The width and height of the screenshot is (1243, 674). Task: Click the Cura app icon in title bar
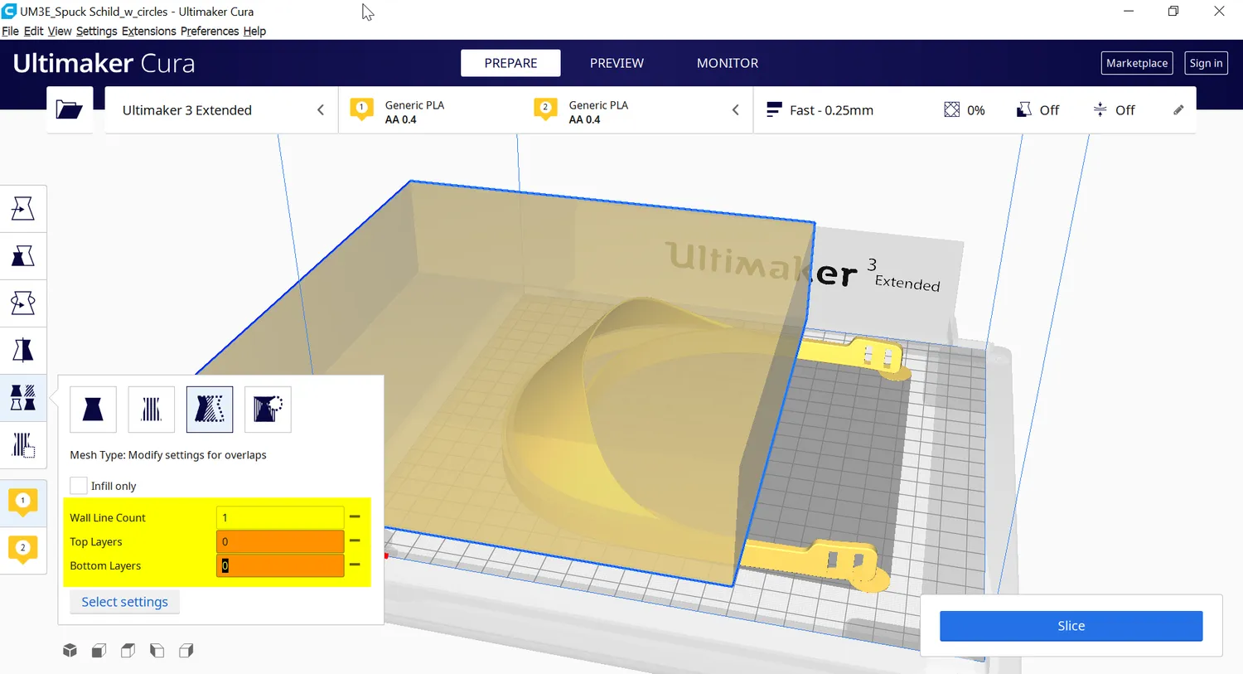pyautogui.click(x=9, y=11)
